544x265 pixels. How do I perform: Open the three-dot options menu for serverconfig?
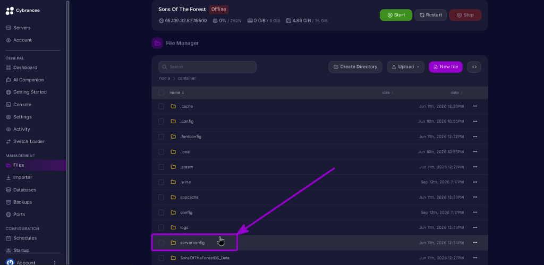pyautogui.click(x=475, y=243)
